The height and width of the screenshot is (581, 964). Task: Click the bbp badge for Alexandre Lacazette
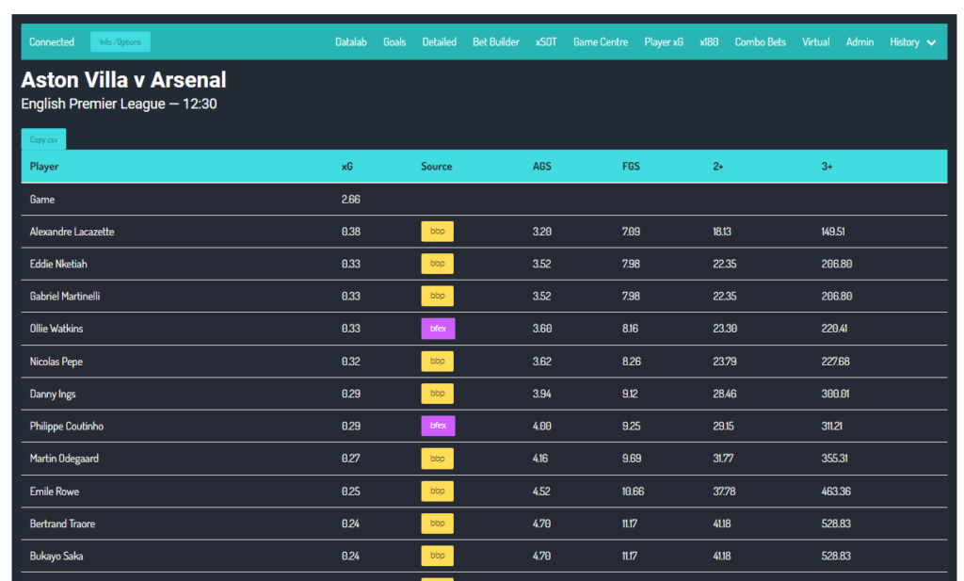437,231
